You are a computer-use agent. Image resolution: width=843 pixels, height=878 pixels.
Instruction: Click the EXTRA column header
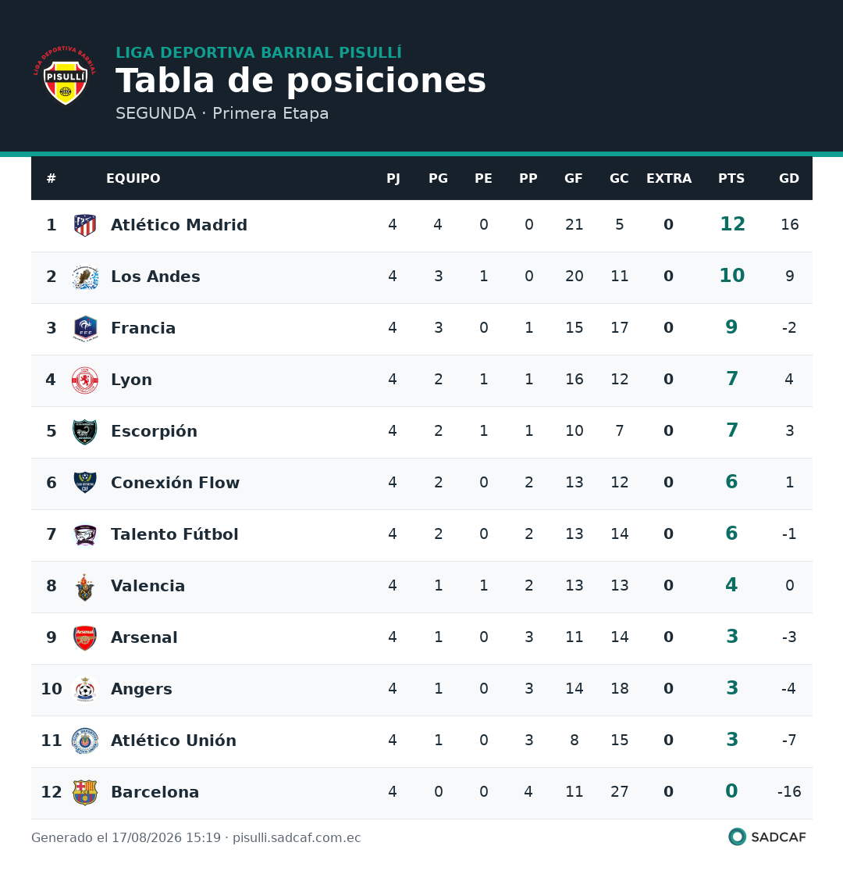[668, 179]
